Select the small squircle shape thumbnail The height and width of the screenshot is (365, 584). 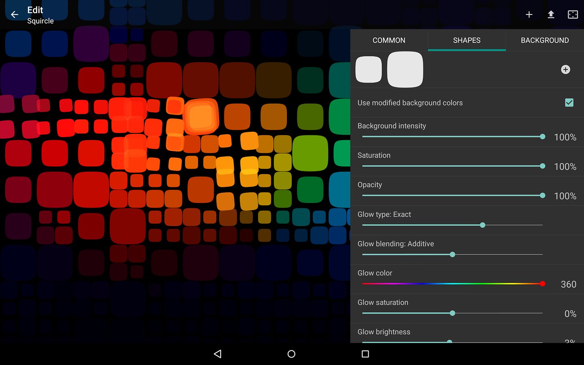click(x=368, y=69)
